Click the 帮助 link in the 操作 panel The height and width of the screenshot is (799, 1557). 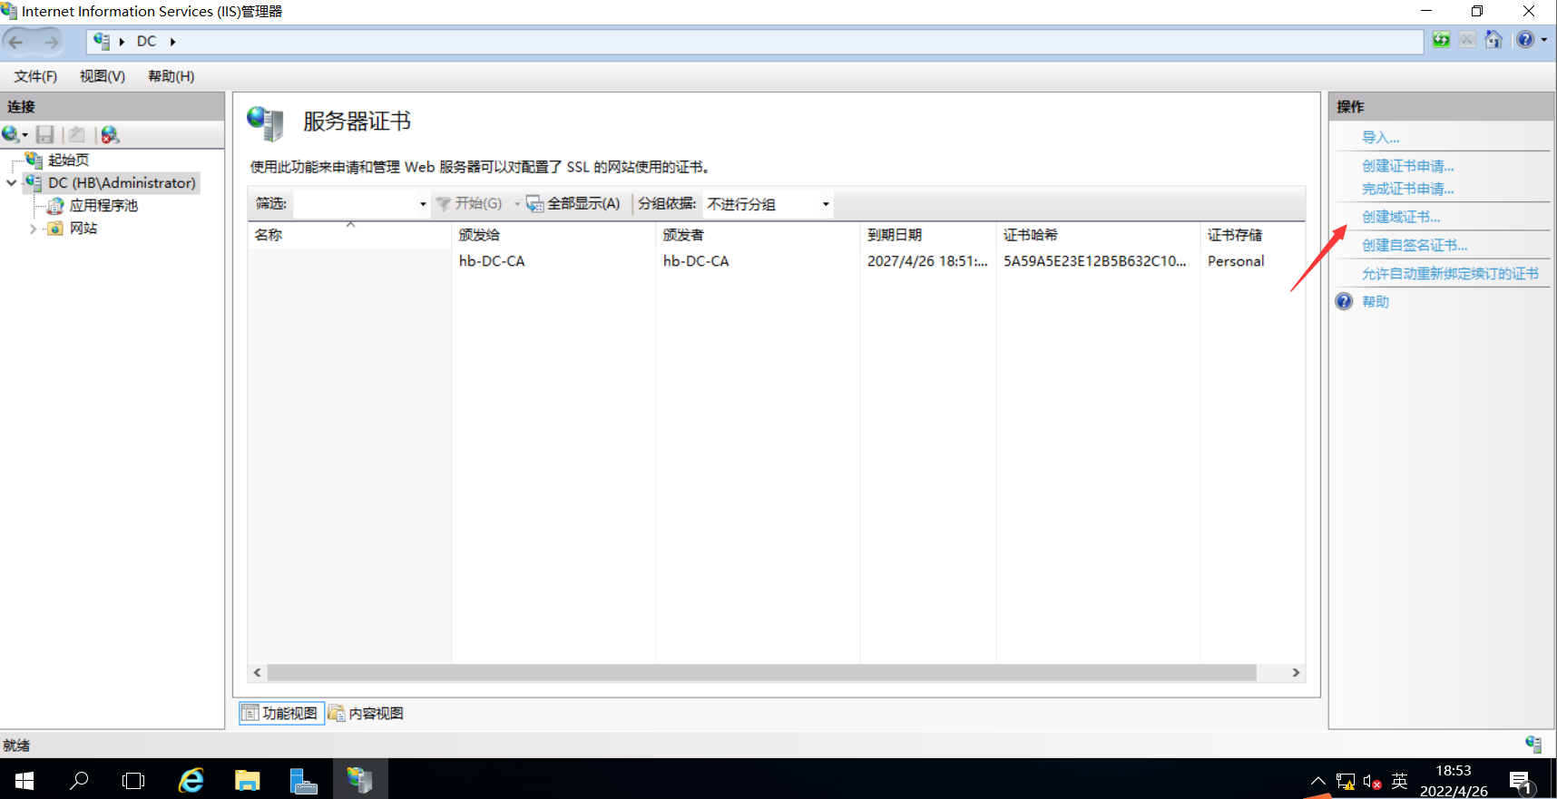coord(1376,302)
